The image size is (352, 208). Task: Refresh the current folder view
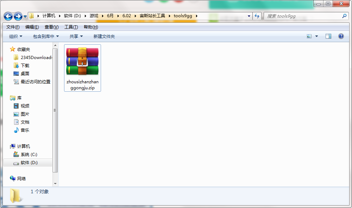[257, 16]
